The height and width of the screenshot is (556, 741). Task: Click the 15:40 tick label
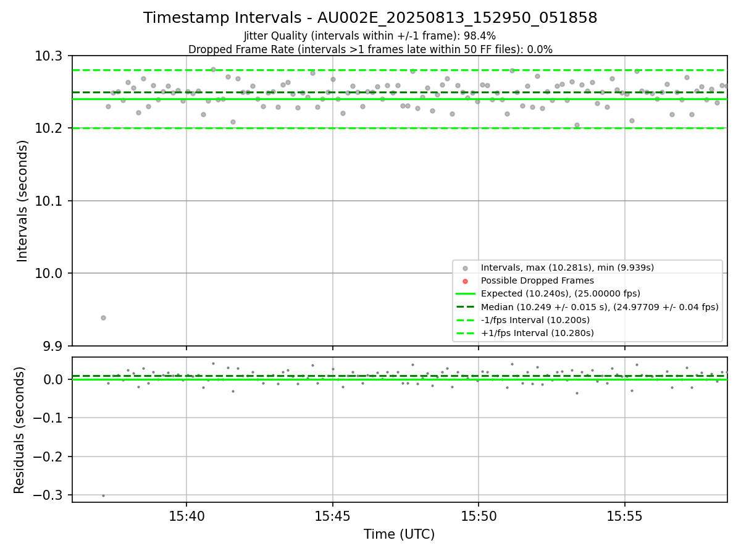coord(186,515)
